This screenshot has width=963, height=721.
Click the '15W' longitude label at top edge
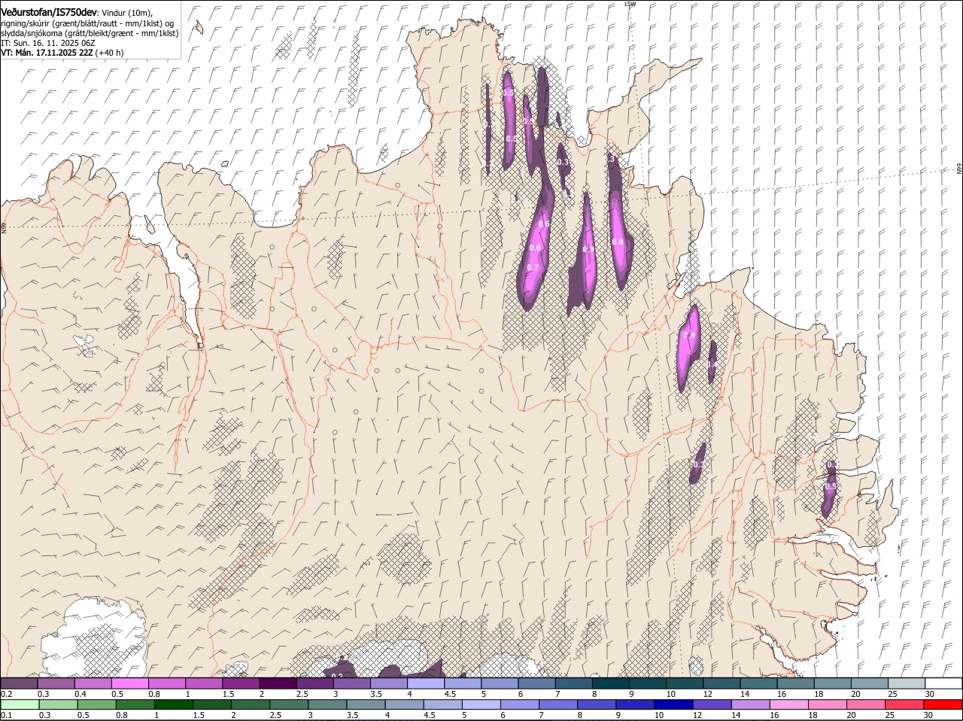(630, 4)
